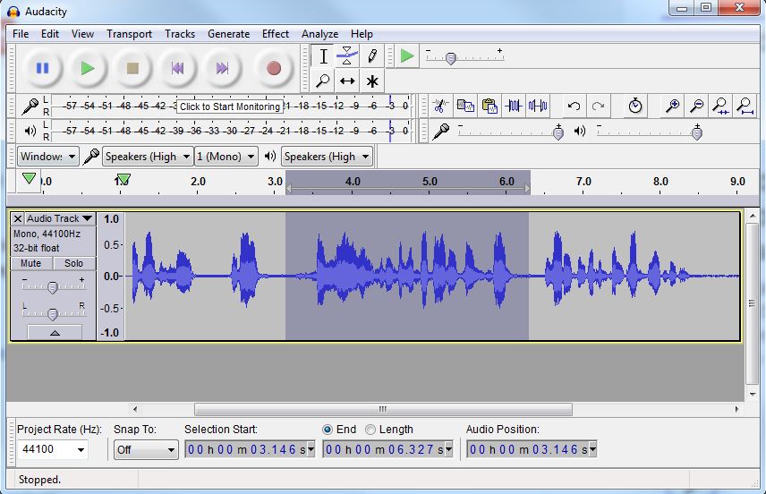Open the Audio Track name dropdown
The height and width of the screenshot is (494, 766).
tap(59, 218)
